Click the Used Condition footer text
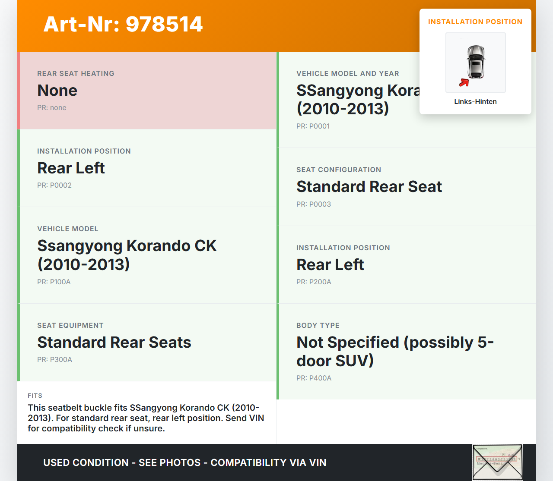Image resolution: width=553 pixels, height=481 pixels. [184, 462]
